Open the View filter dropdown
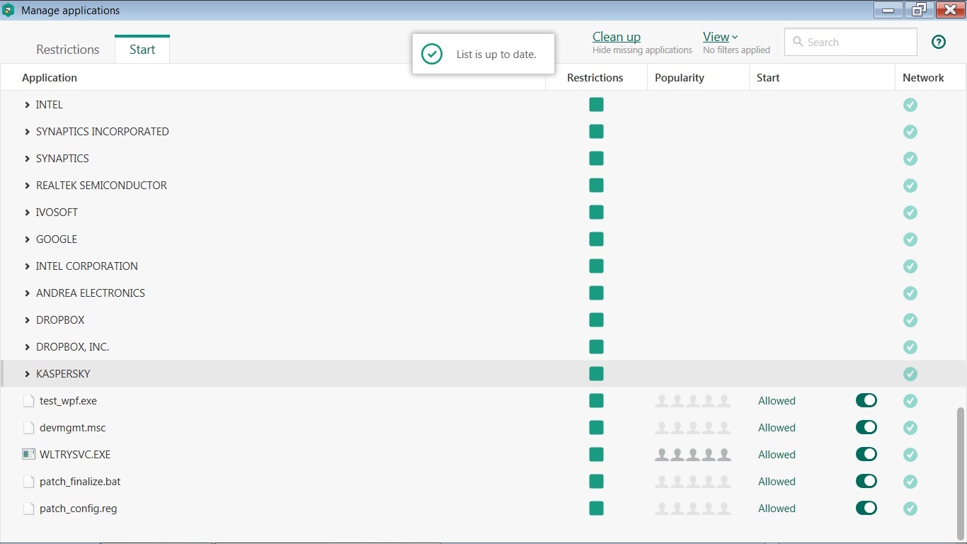 tap(720, 37)
